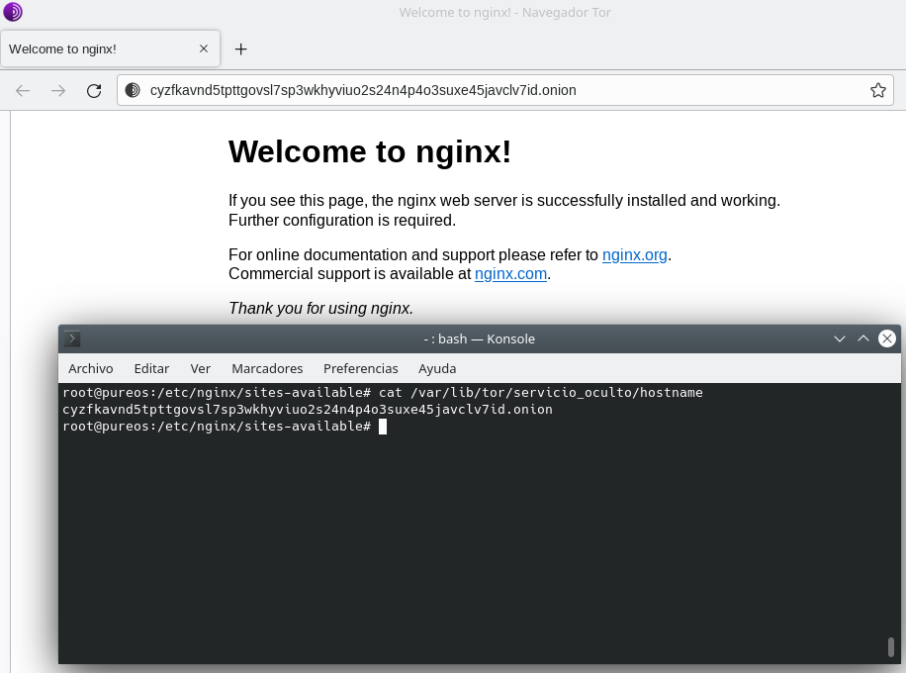Close the Konsole window
The height and width of the screenshot is (673, 906).
tap(887, 338)
